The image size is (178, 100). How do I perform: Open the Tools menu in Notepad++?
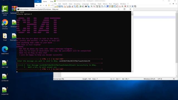100,4
